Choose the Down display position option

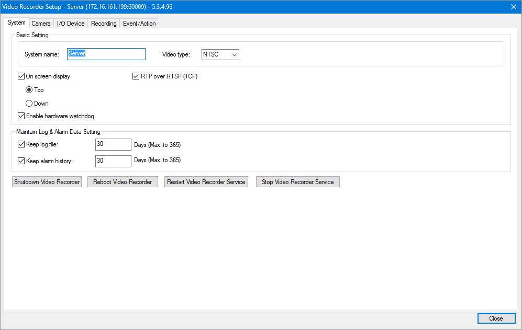29,104
